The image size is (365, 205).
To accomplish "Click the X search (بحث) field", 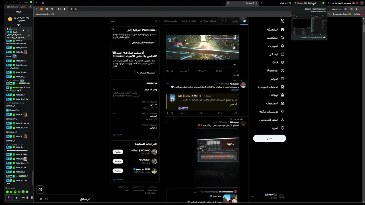I will click(135, 21).
